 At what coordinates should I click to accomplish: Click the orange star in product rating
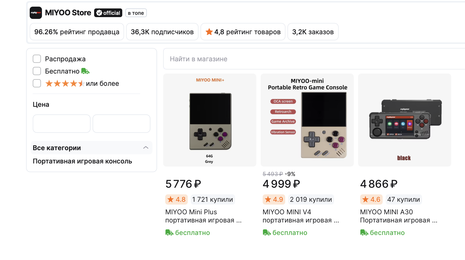click(209, 32)
